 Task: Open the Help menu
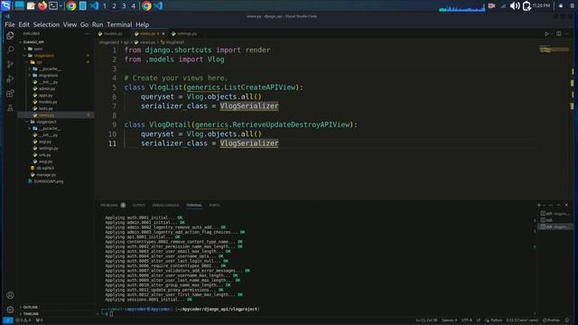coord(143,24)
